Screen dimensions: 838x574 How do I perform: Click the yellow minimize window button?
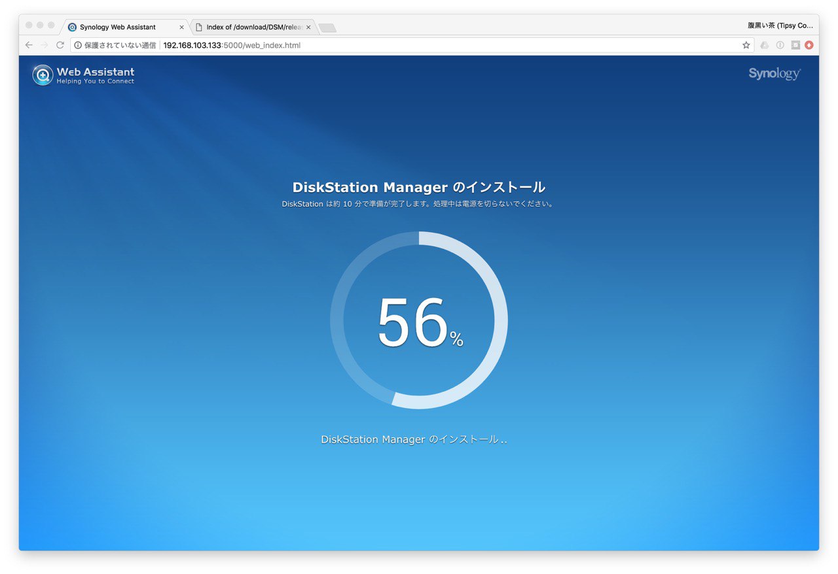coord(40,25)
